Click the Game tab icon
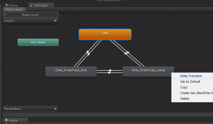Screen dimensions: 213x124 [x=6, y=120]
